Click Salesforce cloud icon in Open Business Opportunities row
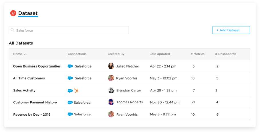The width and height of the screenshot is (260, 133). pos(70,66)
